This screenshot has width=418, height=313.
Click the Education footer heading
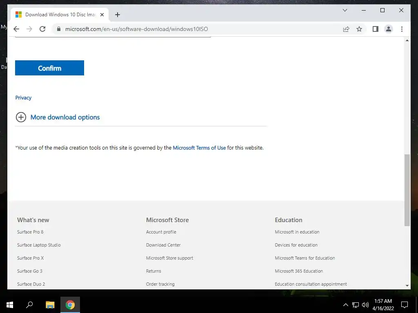tap(289, 220)
